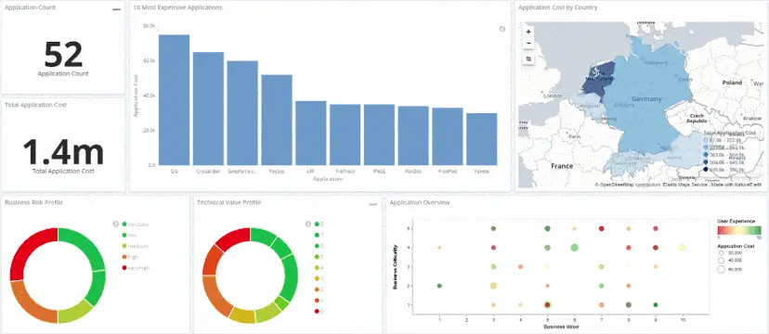Click the rightmost, shortest bar
The image size is (769, 334).
click(x=482, y=139)
